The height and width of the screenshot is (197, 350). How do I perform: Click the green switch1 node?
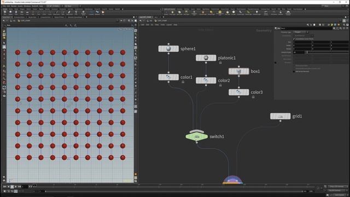coord(196,136)
